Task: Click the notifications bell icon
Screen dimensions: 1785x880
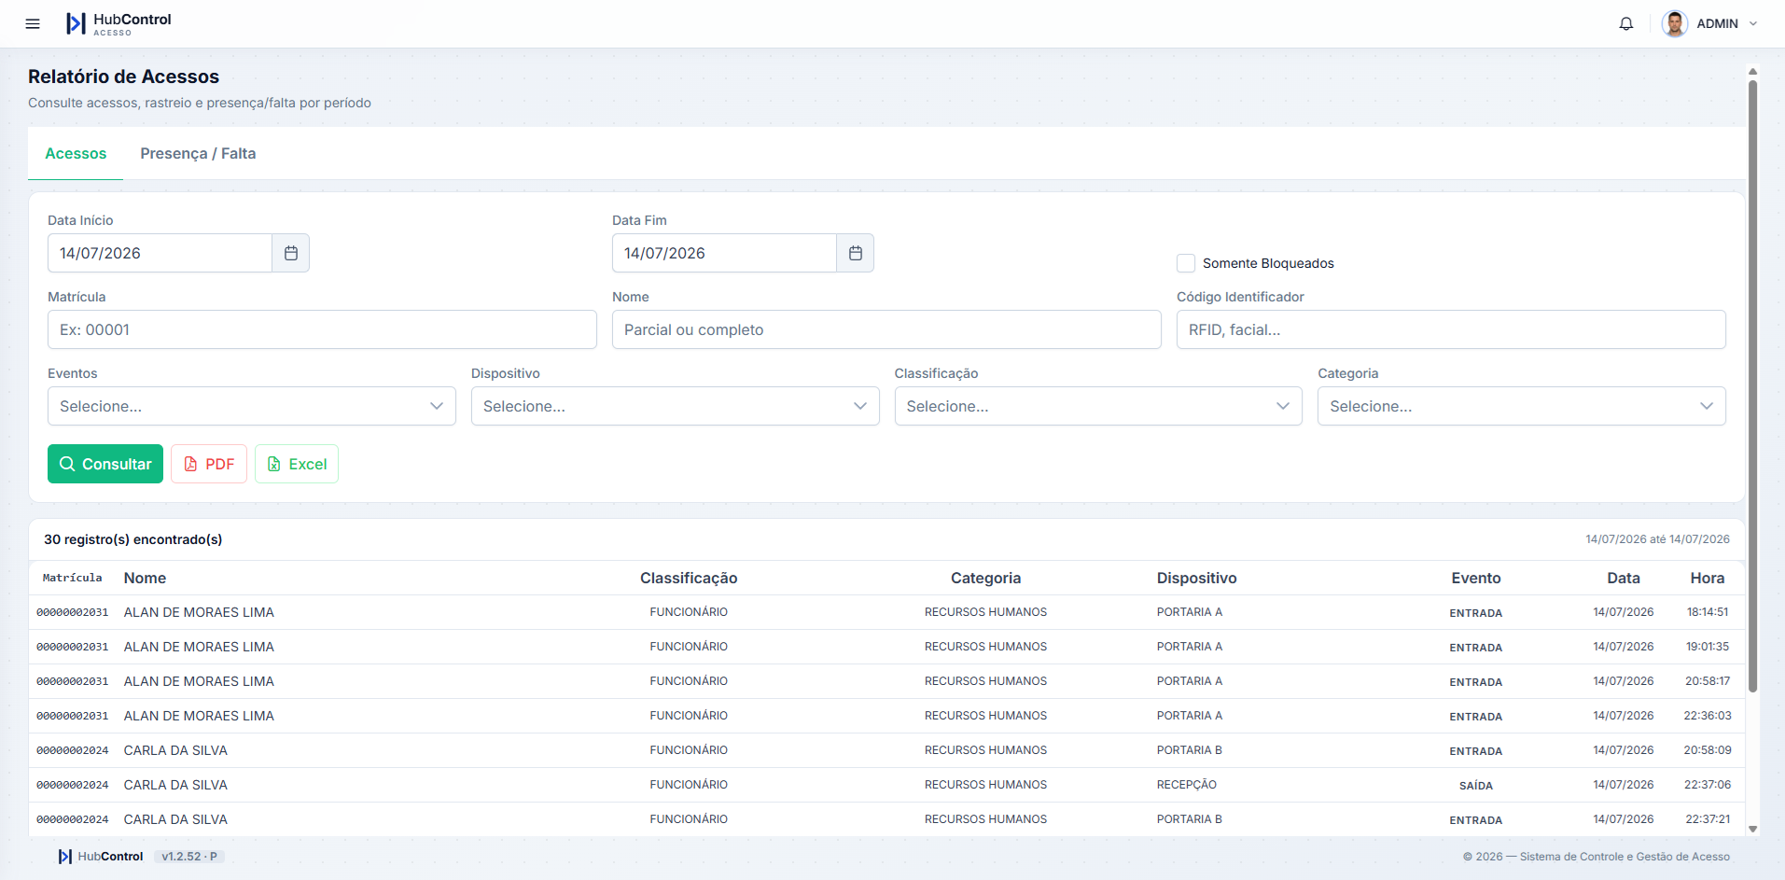Action: (x=1626, y=23)
